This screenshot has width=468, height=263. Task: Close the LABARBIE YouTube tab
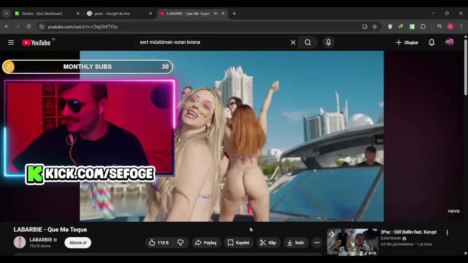point(223,14)
